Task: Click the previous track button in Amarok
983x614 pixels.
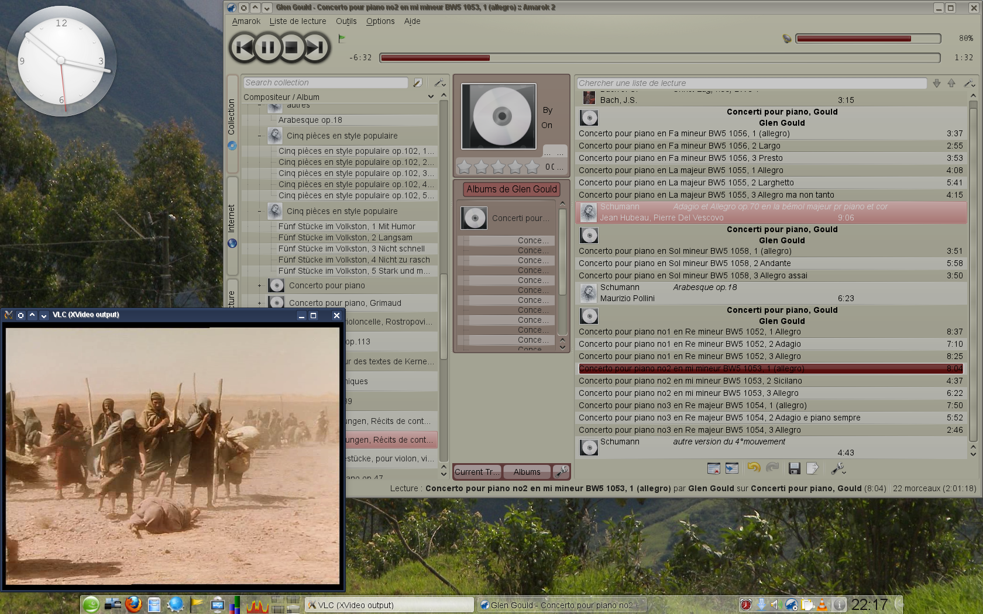Action: (243, 47)
